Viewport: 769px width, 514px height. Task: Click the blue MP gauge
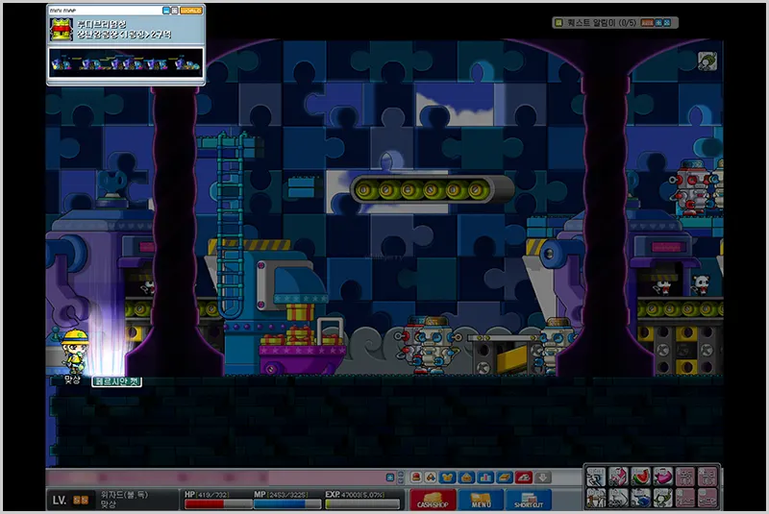[x=287, y=504]
